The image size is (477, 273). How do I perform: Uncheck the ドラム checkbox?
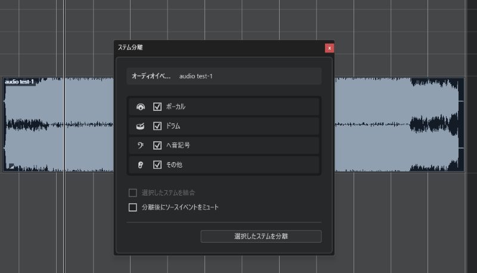[157, 126]
